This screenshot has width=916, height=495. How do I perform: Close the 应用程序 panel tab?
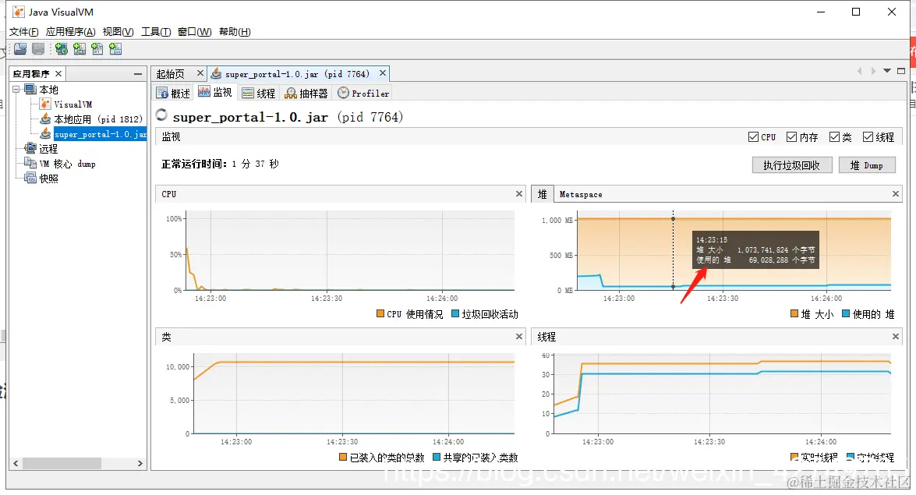pos(58,73)
